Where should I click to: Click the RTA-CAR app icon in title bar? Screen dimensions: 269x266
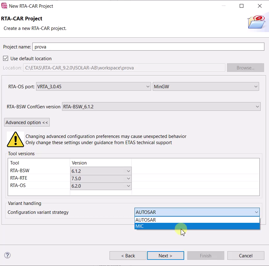coord(4,6)
